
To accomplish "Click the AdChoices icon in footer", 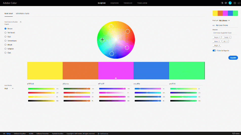I will pyautogui.click(x=99, y=134).
